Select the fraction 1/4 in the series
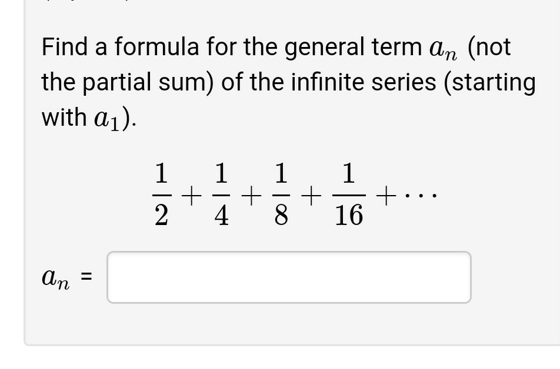Image resolution: width=560 pixels, height=369 pixels. click(221, 194)
